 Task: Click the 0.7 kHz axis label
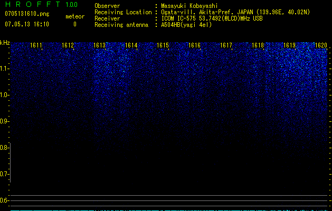click(x=4, y=174)
